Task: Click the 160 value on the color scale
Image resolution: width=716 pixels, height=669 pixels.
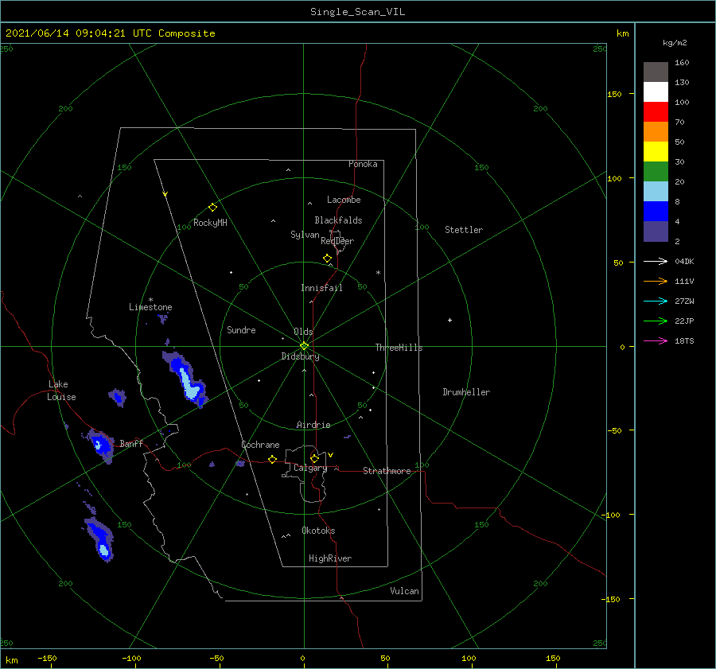Action: click(682, 63)
